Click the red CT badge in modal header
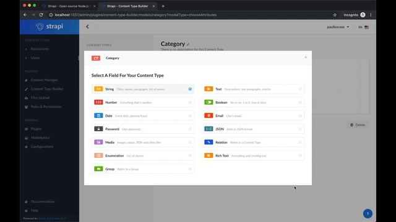 click(x=96, y=58)
